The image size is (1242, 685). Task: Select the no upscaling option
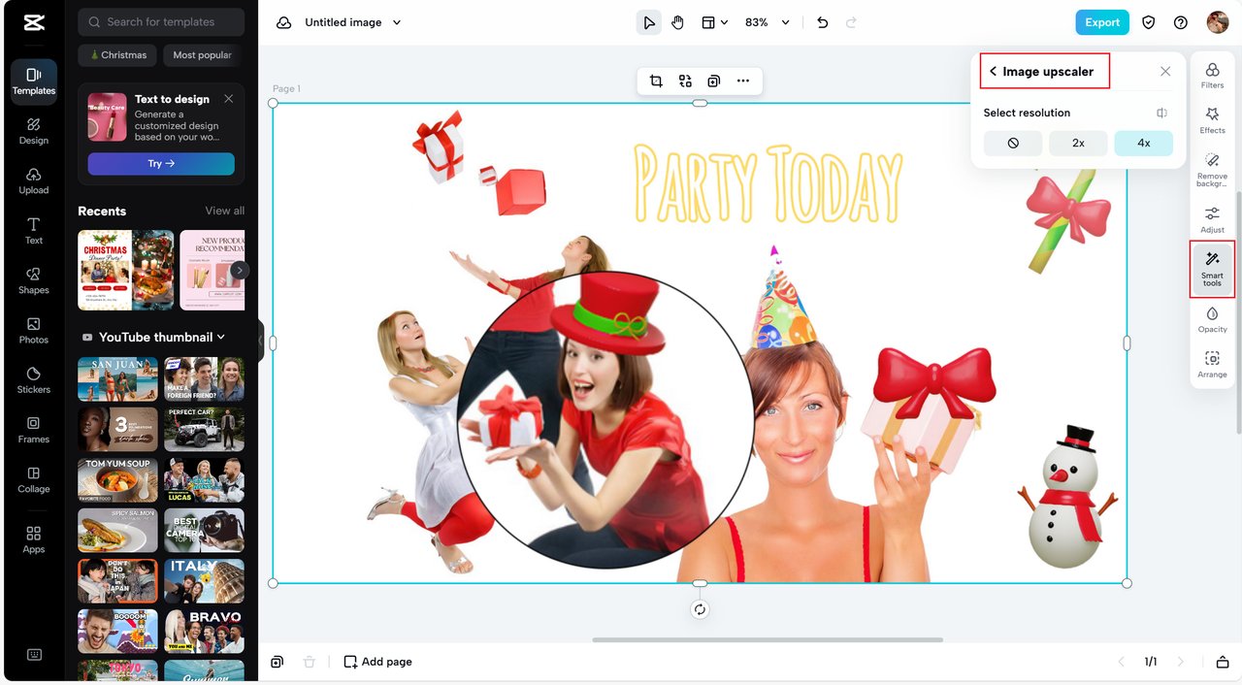point(1013,143)
